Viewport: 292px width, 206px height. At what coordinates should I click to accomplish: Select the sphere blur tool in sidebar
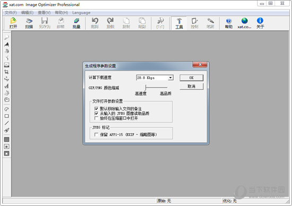click(6, 51)
